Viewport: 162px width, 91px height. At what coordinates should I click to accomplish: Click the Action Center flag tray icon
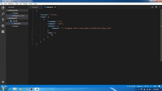(x=141, y=89)
